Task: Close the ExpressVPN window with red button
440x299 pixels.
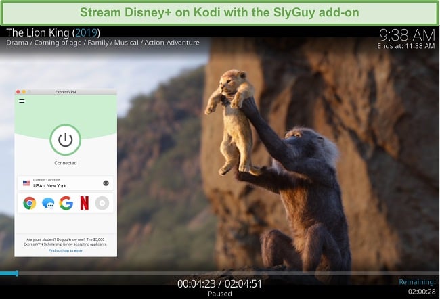Action: point(18,92)
